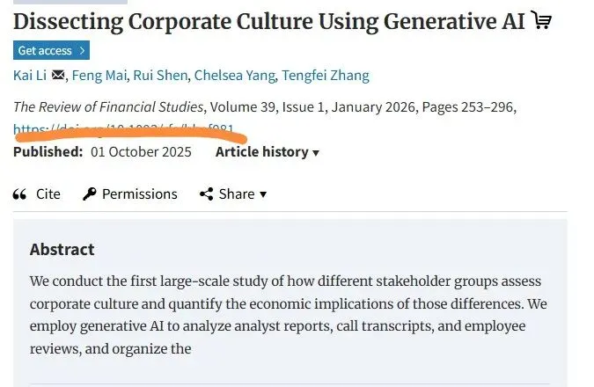Image resolution: width=594 pixels, height=387 pixels.
Task: Click the article title text
Action: [268, 21]
